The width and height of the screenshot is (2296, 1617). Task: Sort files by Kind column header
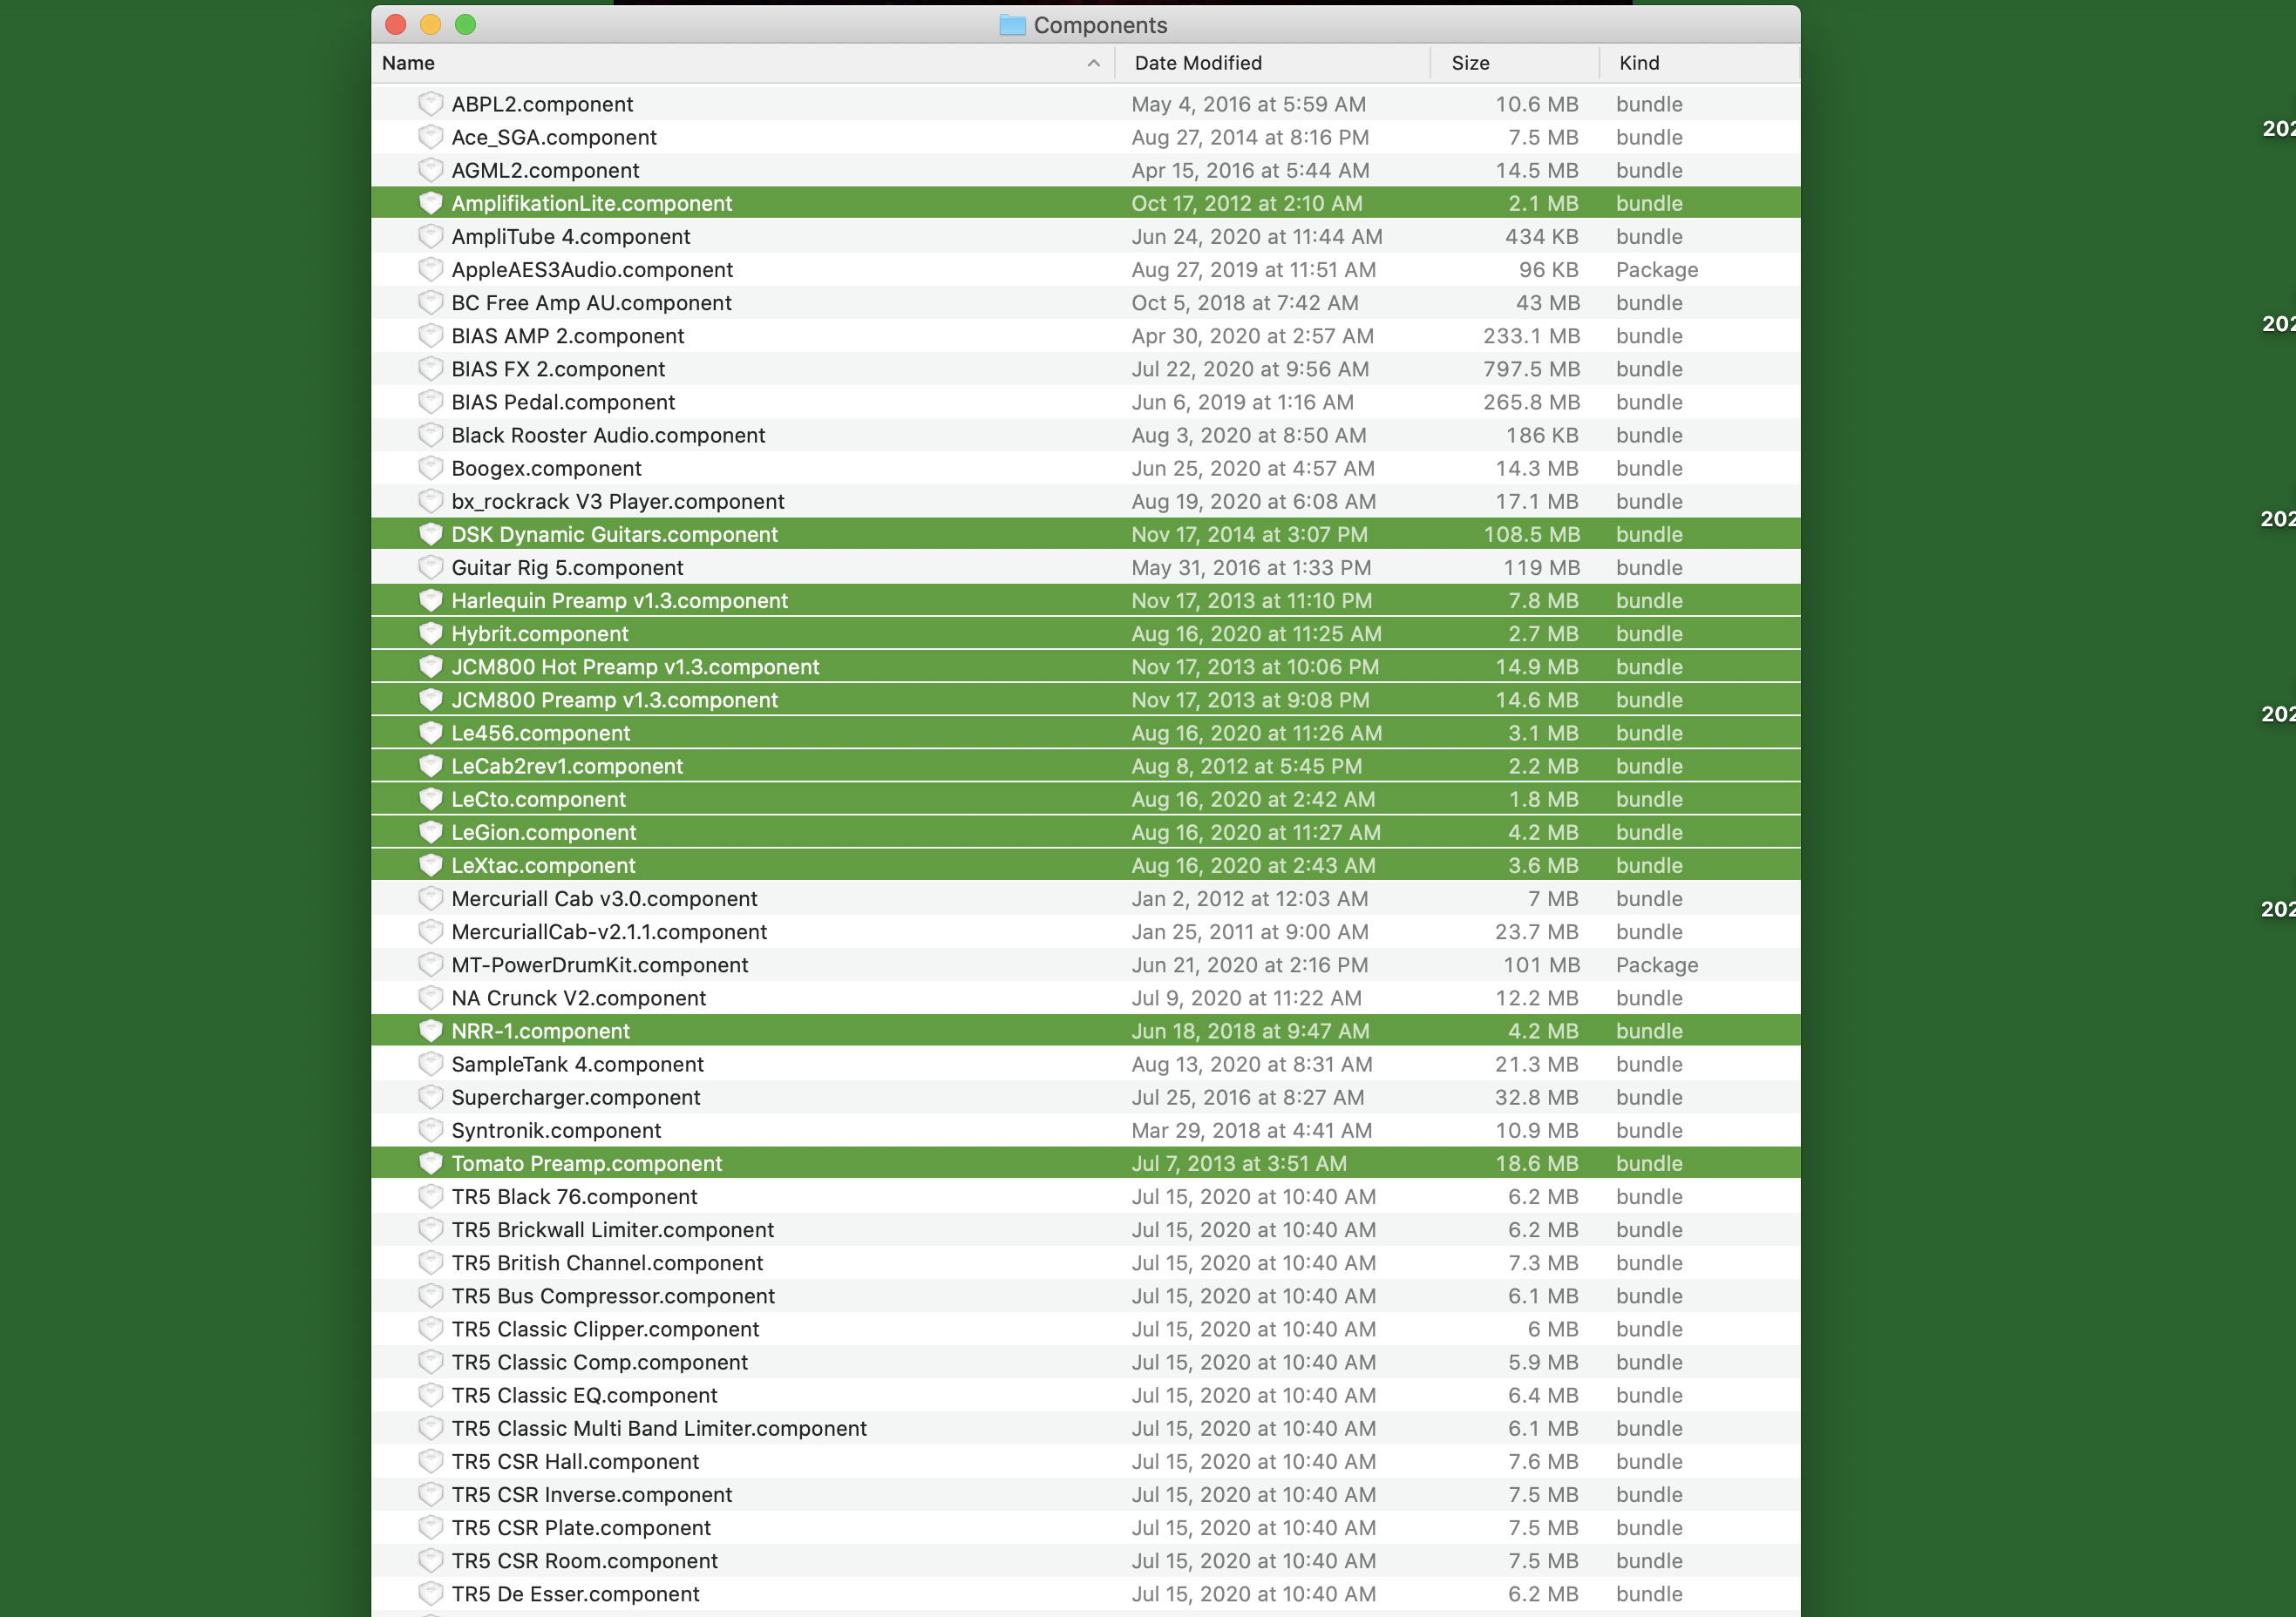(x=1639, y=63)
